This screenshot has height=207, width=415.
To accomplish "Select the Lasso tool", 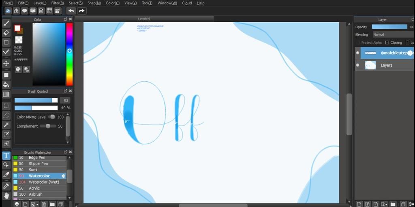I will click(6, 115).
